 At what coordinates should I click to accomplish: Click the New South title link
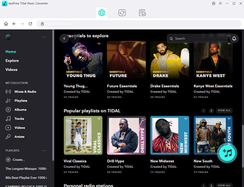[203, 161]
